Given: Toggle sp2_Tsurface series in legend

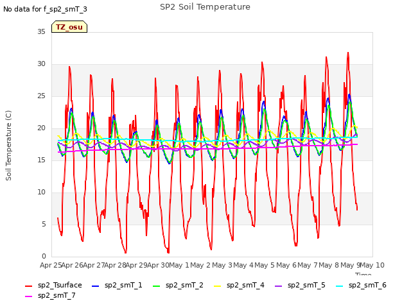Looking at the screenshot, I should click(53, 285).
